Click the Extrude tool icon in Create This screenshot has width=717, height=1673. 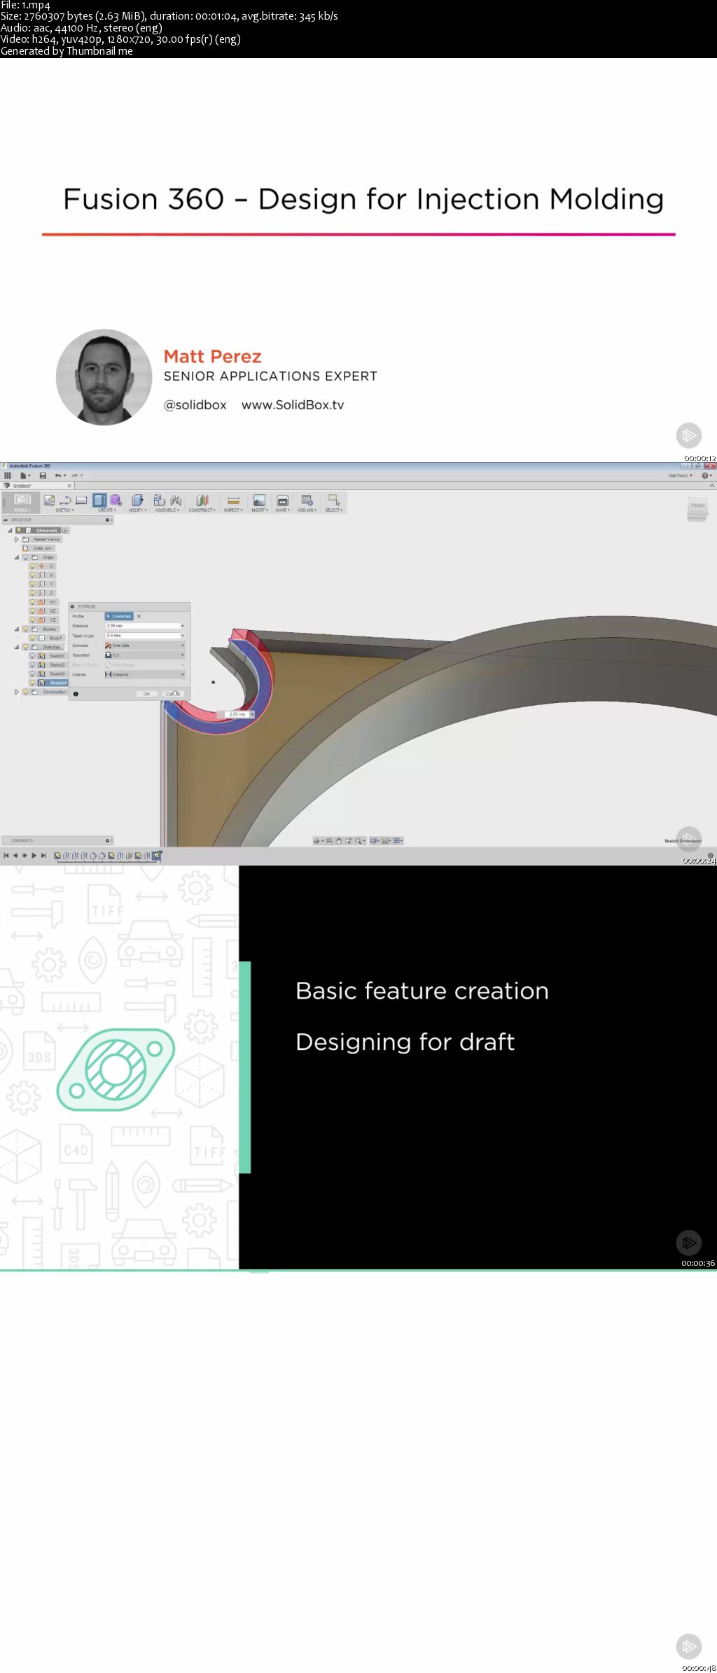(x=99, y=500)
